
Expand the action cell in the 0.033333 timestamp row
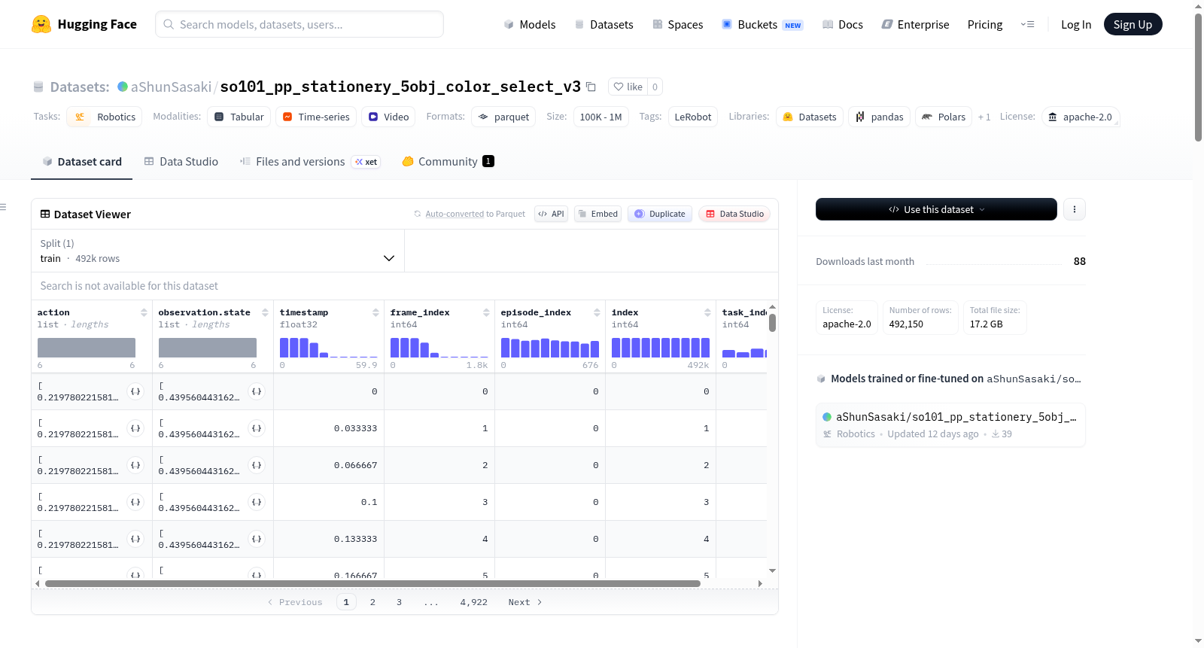pyautogui.click(x=135, y=428)
